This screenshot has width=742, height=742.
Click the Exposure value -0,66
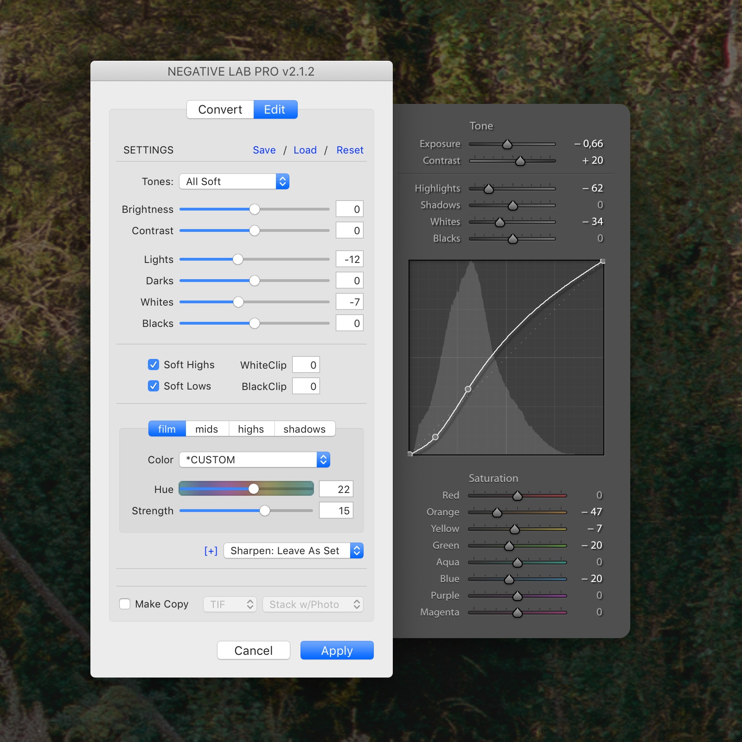[589, 144]
